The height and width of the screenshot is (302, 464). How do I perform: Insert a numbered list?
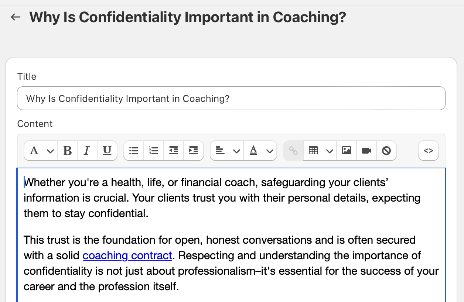tap(154, 151)
